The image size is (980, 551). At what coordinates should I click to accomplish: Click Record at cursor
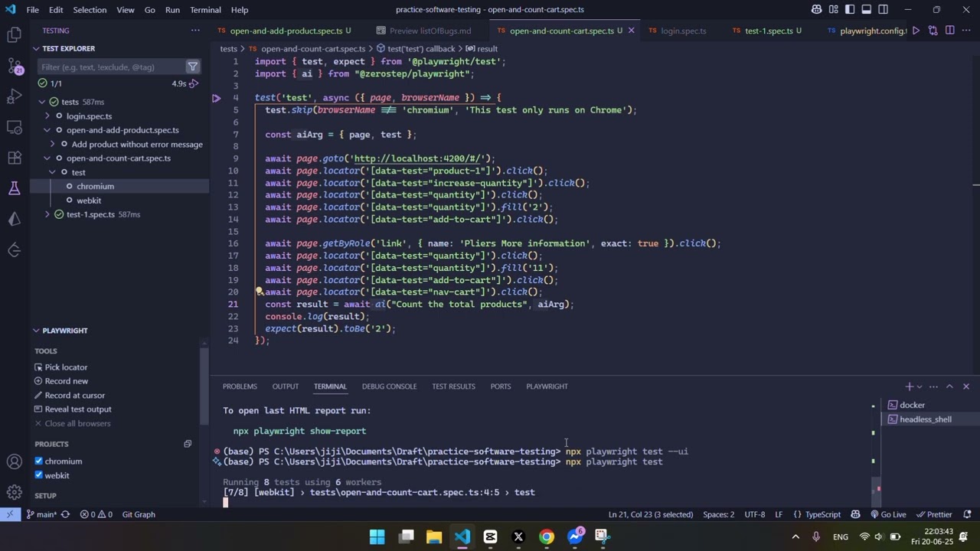pyautogui.click(x=74, y=395)
